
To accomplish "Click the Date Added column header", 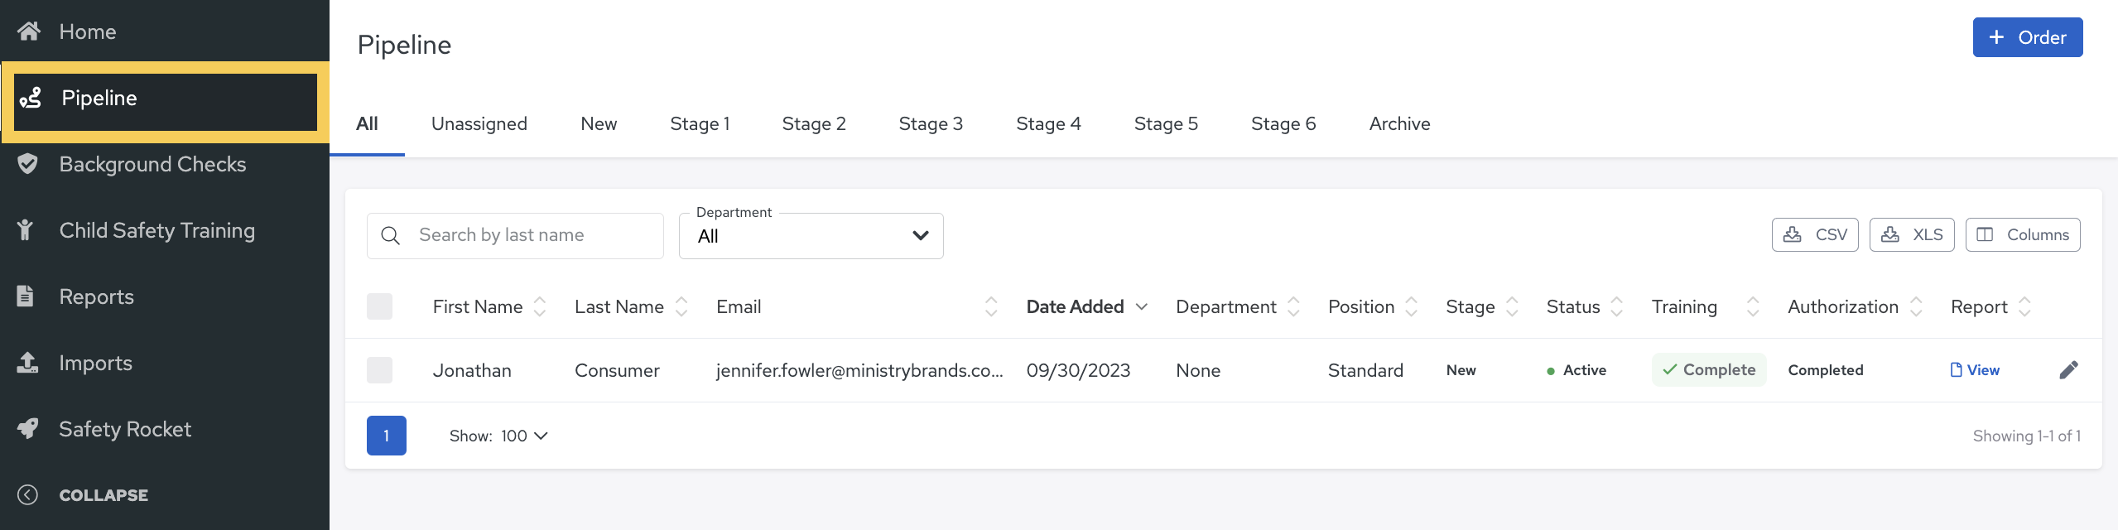I will [1075, 307].
